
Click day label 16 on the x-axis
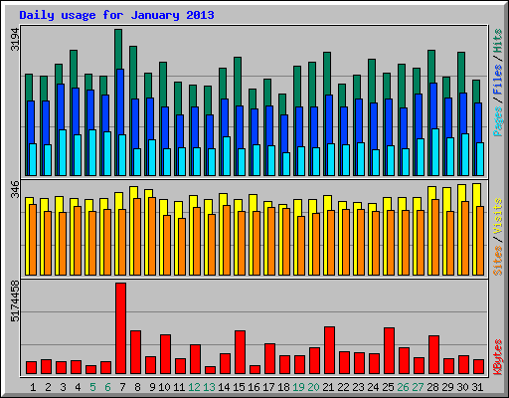[254, 387]
